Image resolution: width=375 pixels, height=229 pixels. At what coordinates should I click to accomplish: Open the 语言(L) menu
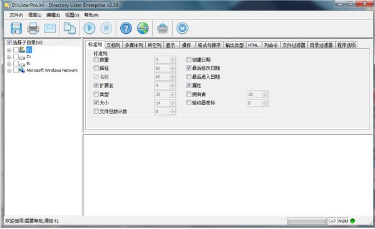click(x=34, y=15)
